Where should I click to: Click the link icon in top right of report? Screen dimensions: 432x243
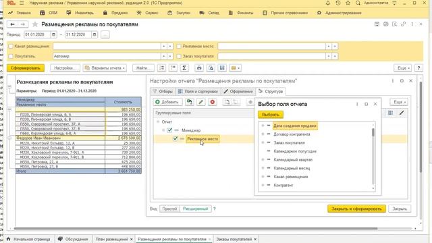point(404,24)
